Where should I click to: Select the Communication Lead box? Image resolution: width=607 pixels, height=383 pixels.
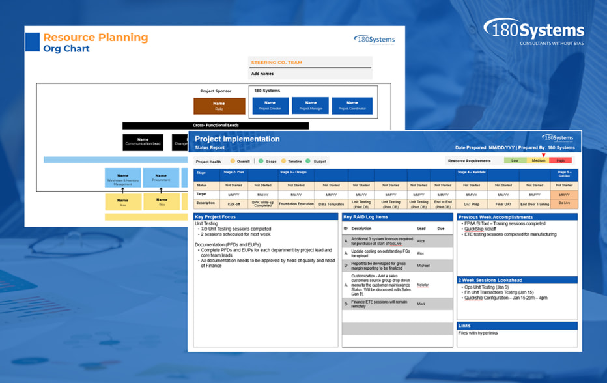pyautogui.click(x=143, y=142)
